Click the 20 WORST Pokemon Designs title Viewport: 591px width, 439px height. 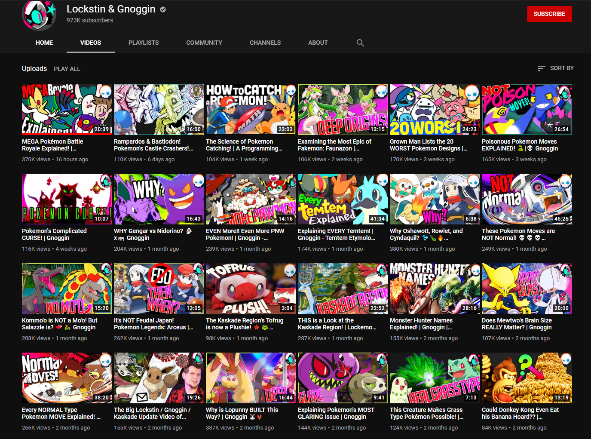(429, 145)
